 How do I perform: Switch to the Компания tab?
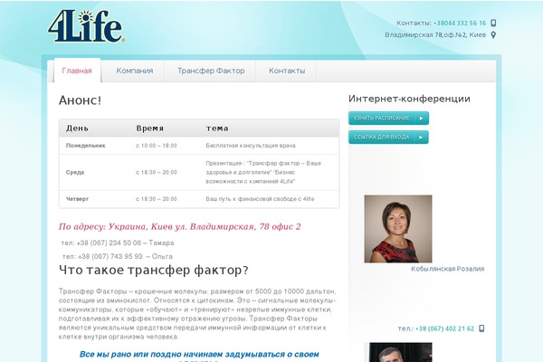134,71
